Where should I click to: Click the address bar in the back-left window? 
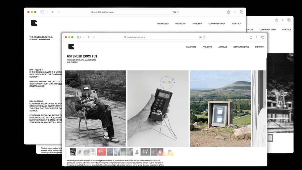pos(135,12)
